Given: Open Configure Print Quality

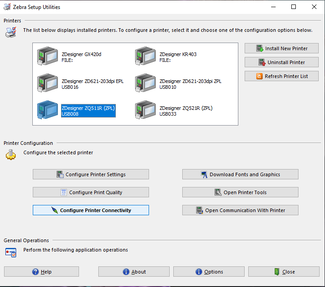Looking at the screenshot, I should (x=91, y=192).
